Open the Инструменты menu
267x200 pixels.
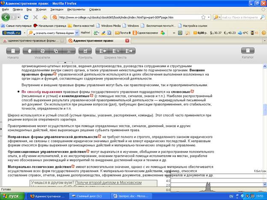[x=76, y=9]
